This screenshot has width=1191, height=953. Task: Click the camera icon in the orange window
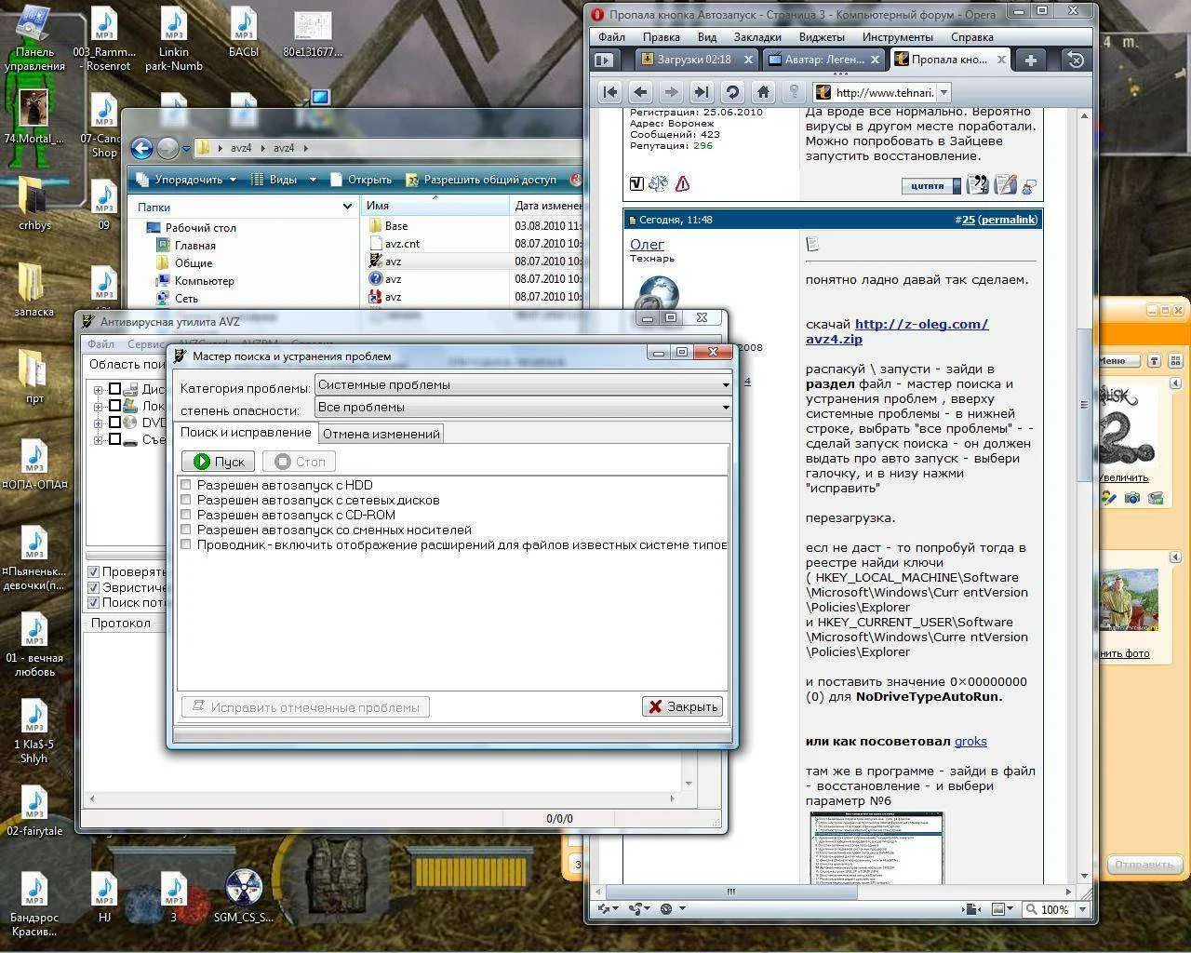(x=1131, y=498)
